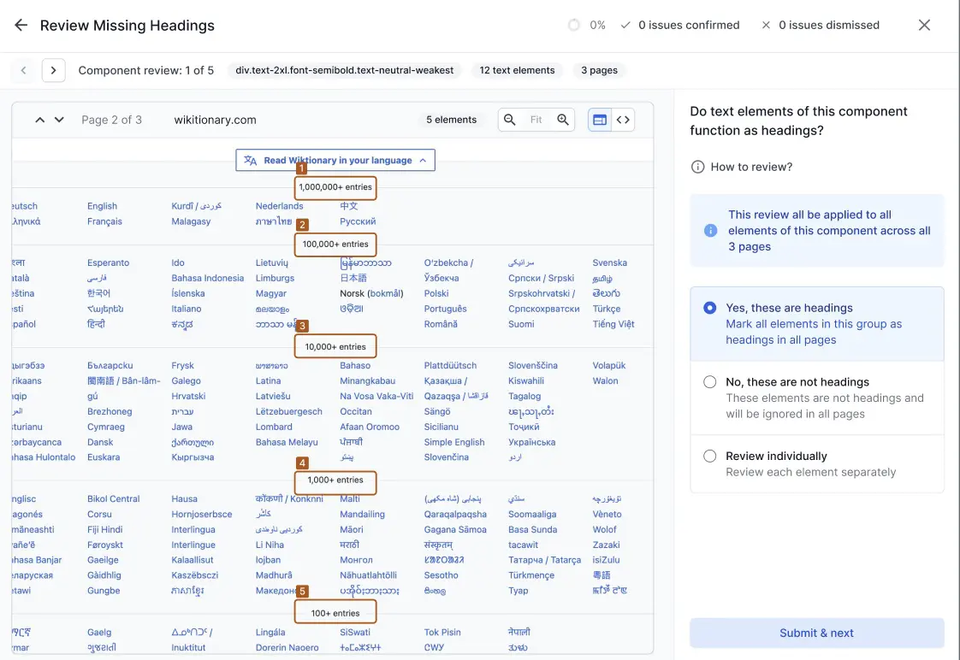Click the '5 elements' label

coord(452,120)
